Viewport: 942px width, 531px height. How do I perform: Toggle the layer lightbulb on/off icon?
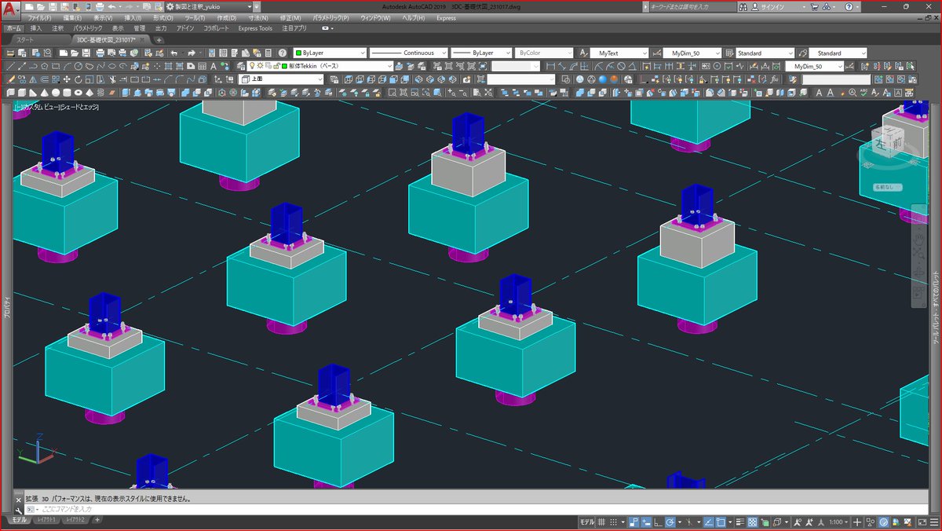click(x=252, y=66)
